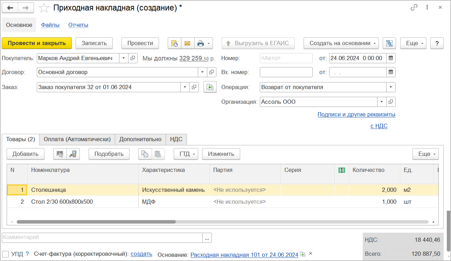The width and height of the screenshot is (451, 261).
Task: Click into the Комментарий input field
Action: [102, 238]
